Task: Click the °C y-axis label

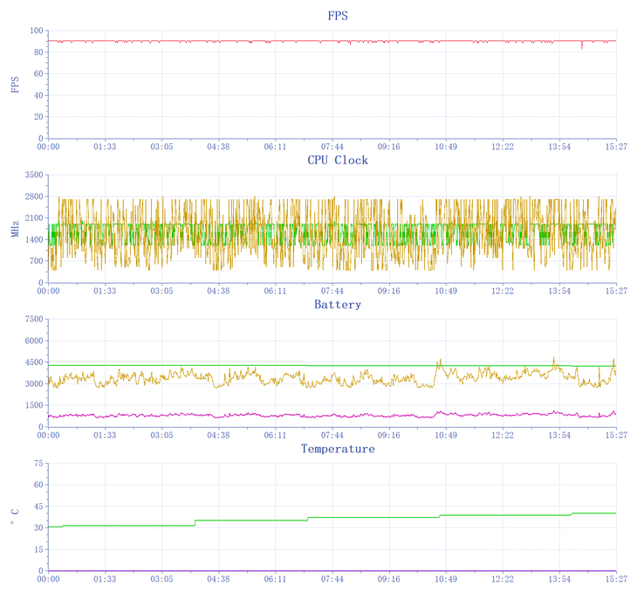Action: click(15, 517)
